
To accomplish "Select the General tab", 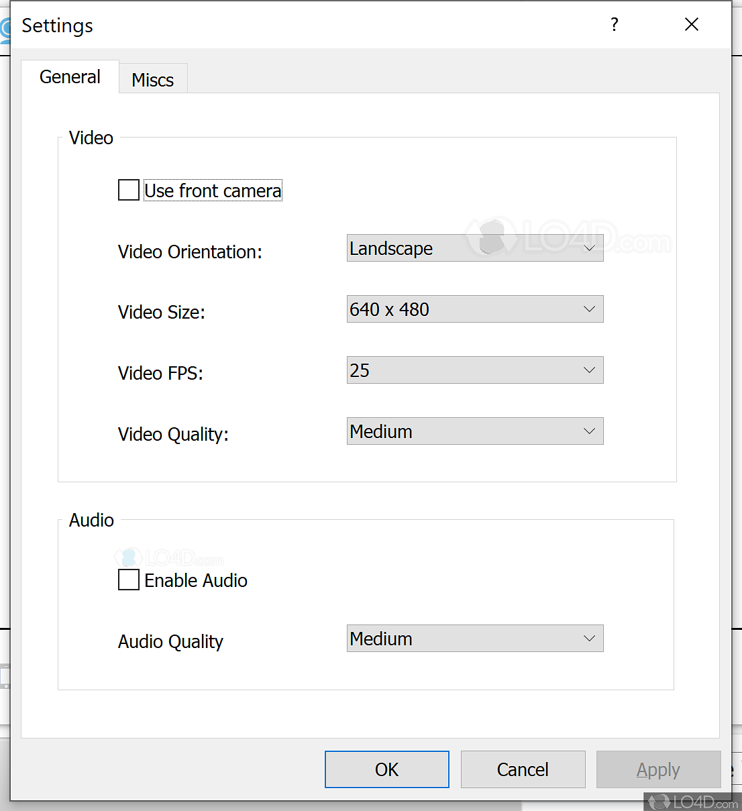I will (x=70, y=77).
